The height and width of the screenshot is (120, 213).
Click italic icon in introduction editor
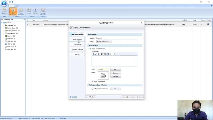coord(96,54)
